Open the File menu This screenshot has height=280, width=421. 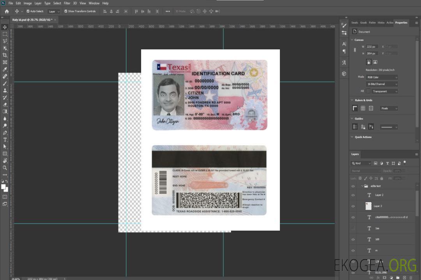pyautogui.click(x=11, y=3)
